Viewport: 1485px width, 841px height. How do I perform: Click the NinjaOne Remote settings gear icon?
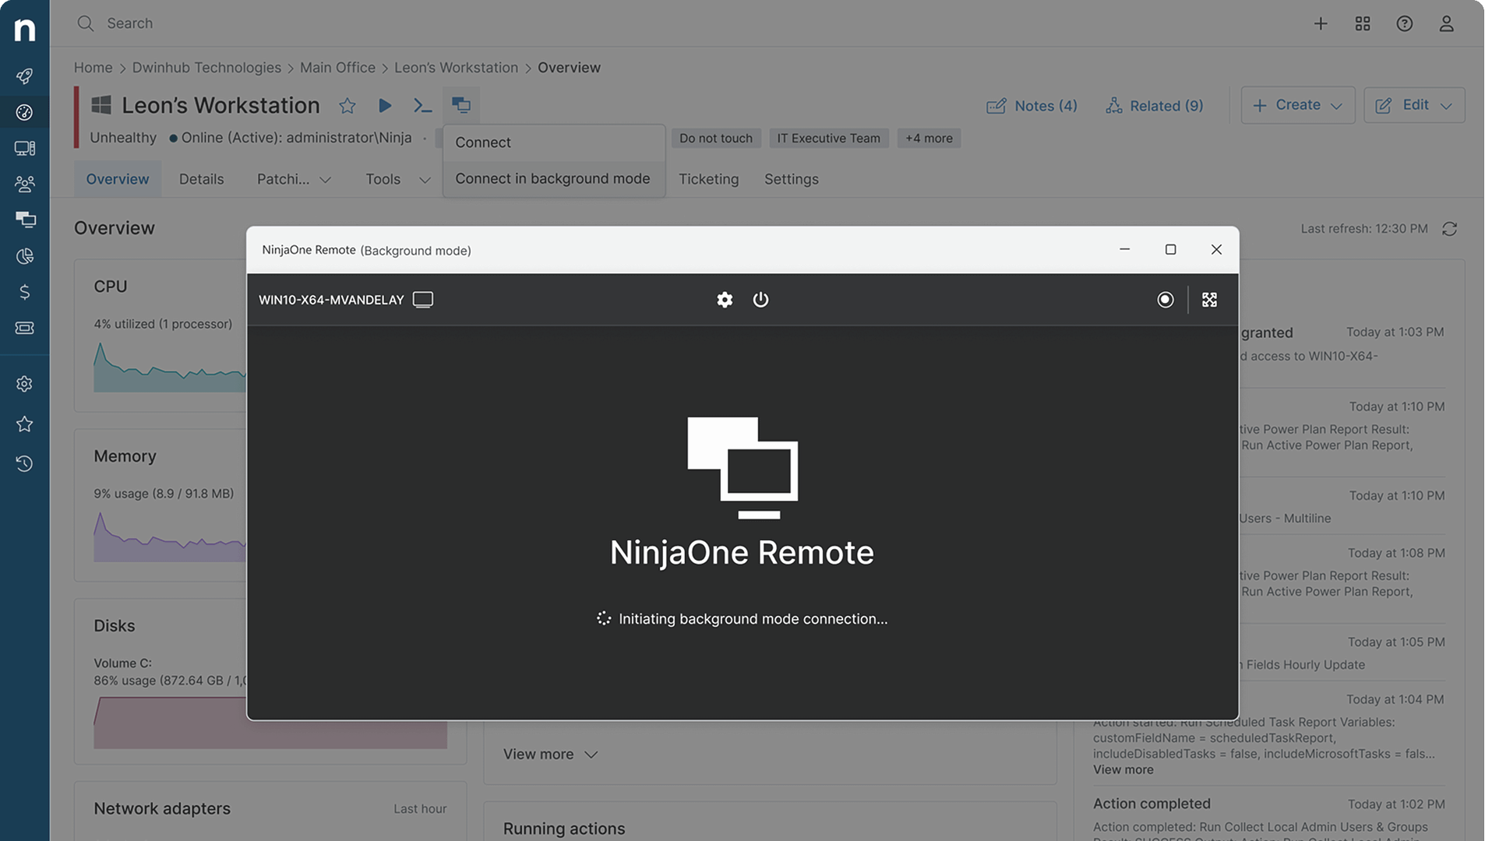coord(725,300)
